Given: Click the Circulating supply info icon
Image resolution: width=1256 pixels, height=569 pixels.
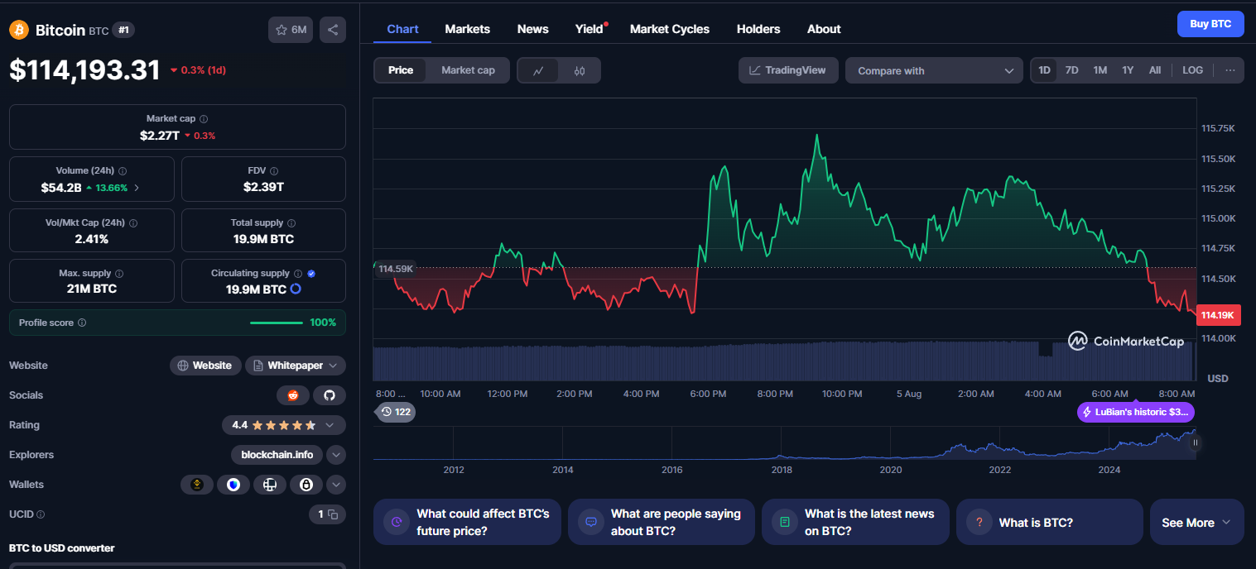Looking at the screenshot, I should (298, 274).
